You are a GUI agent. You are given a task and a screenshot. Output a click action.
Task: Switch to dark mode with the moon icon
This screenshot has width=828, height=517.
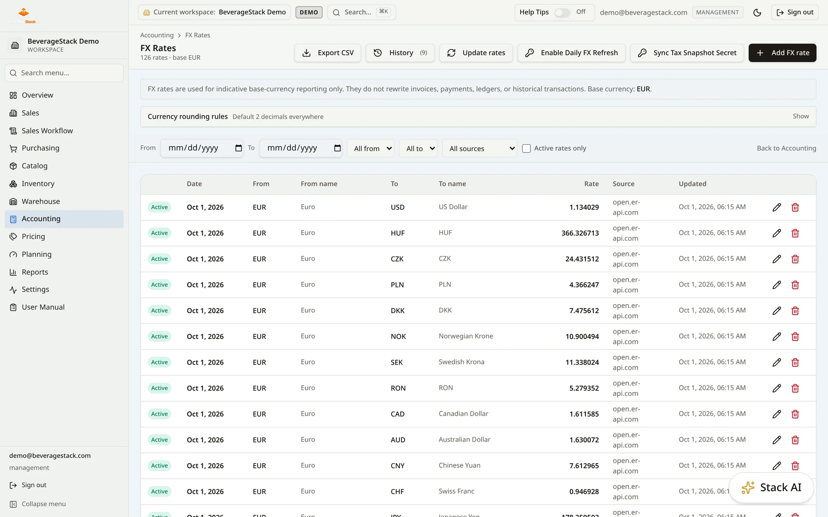(757, 12)
